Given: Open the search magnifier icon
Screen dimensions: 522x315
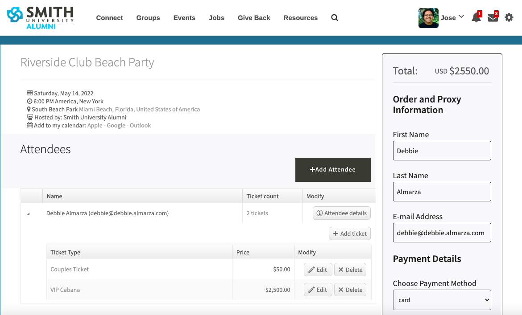Looking at the screenshot, I should coord(335,18).
